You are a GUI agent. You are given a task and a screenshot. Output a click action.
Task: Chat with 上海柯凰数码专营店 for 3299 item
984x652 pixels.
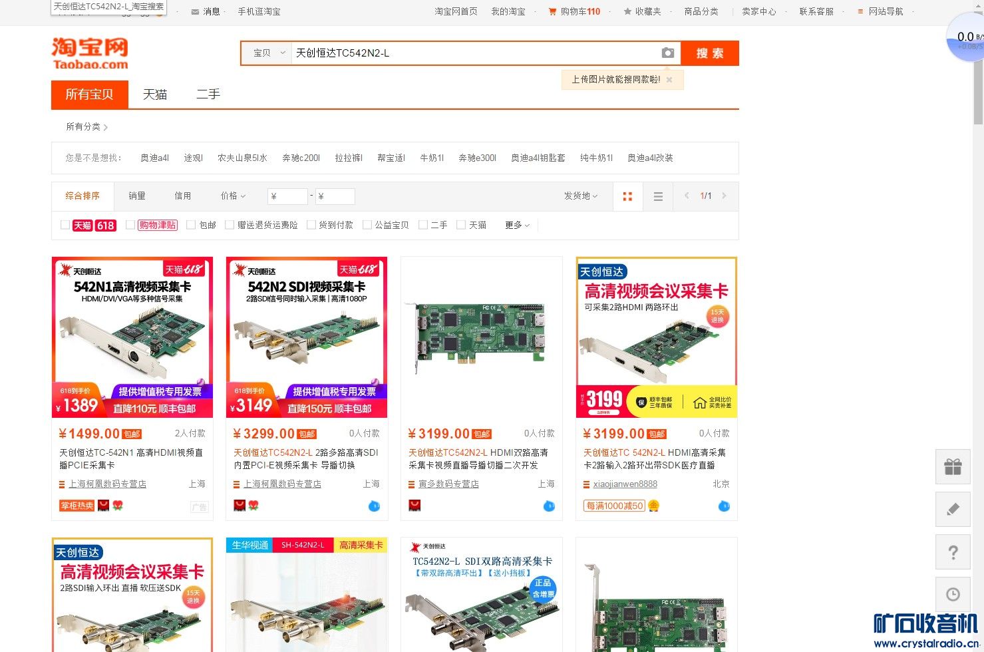pos(374,506)
